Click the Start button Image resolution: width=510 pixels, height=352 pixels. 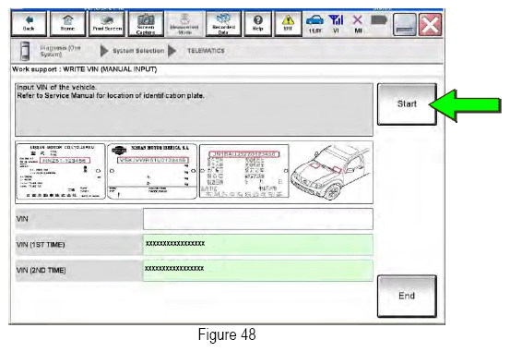pos(407,104)
